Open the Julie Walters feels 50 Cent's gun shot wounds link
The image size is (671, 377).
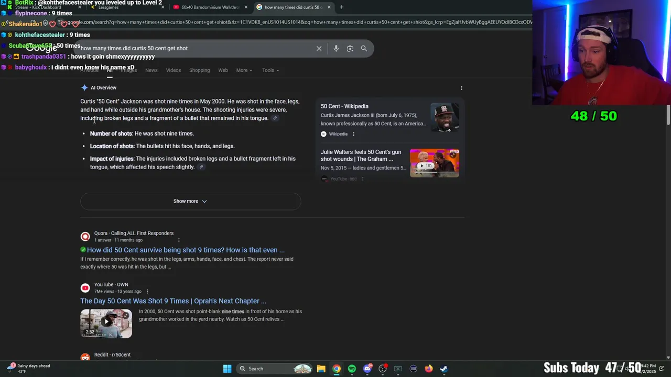[x=361, y=156]
